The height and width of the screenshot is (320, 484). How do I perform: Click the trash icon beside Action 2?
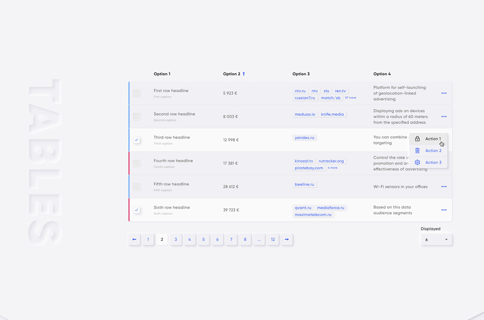(x=417, y=151)
